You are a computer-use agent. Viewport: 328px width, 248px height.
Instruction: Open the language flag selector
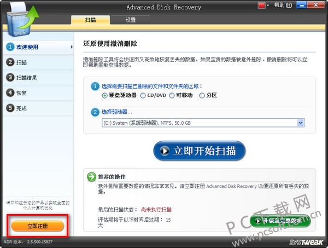263,5
